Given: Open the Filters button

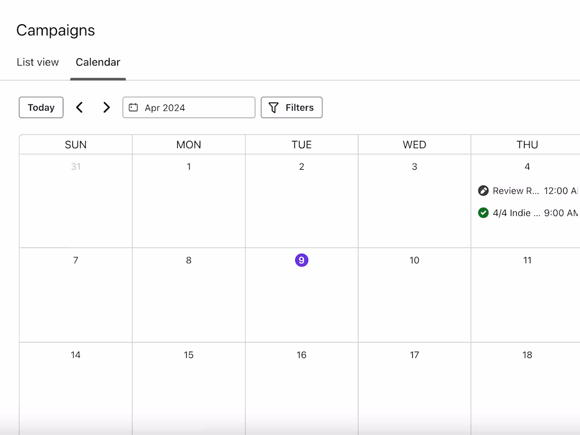Looking at the screenshot, I should coord(292,108).
